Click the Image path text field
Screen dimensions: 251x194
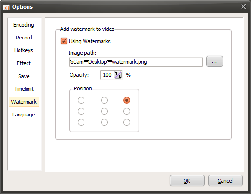(136, 62)
